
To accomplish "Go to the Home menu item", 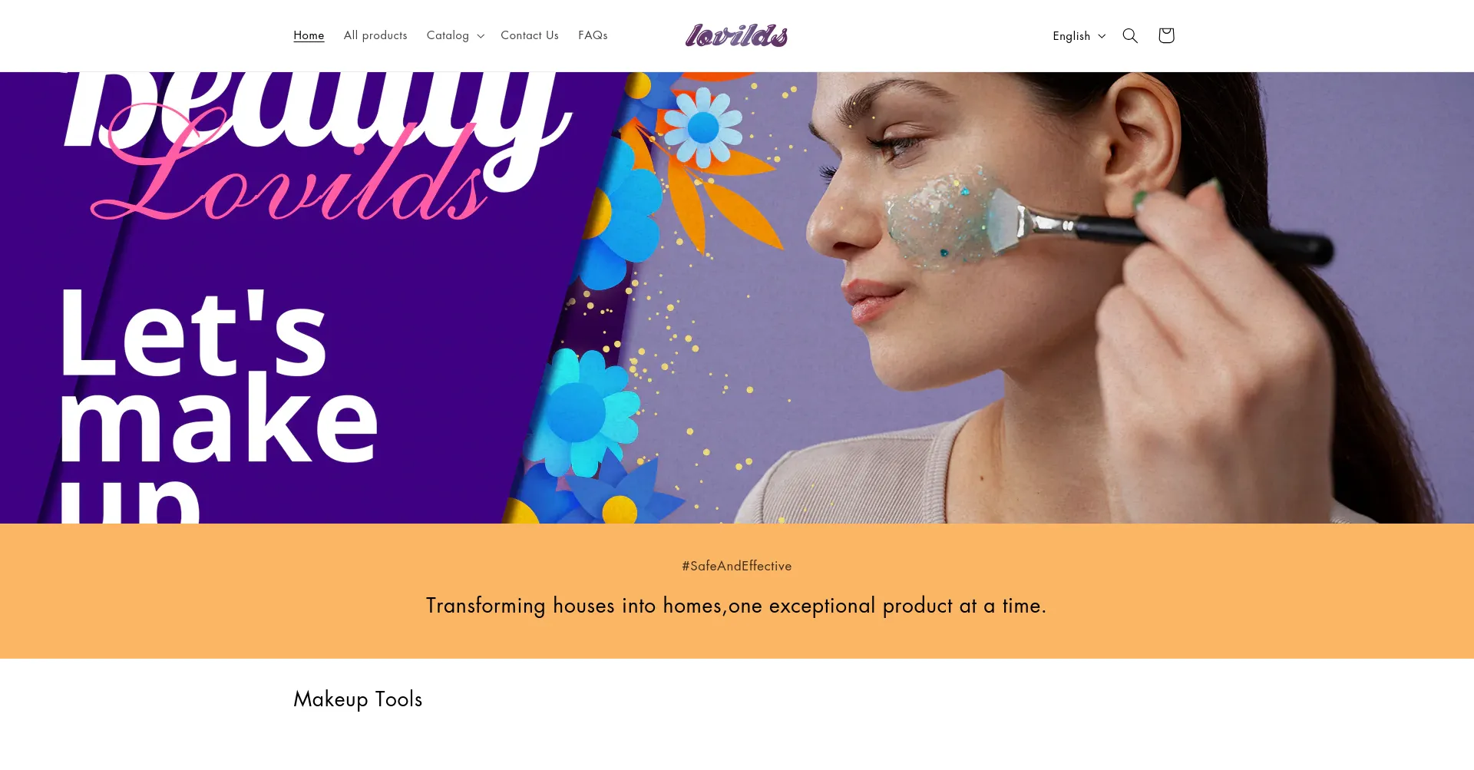I will pyautogui.click(x=309, y=35).
